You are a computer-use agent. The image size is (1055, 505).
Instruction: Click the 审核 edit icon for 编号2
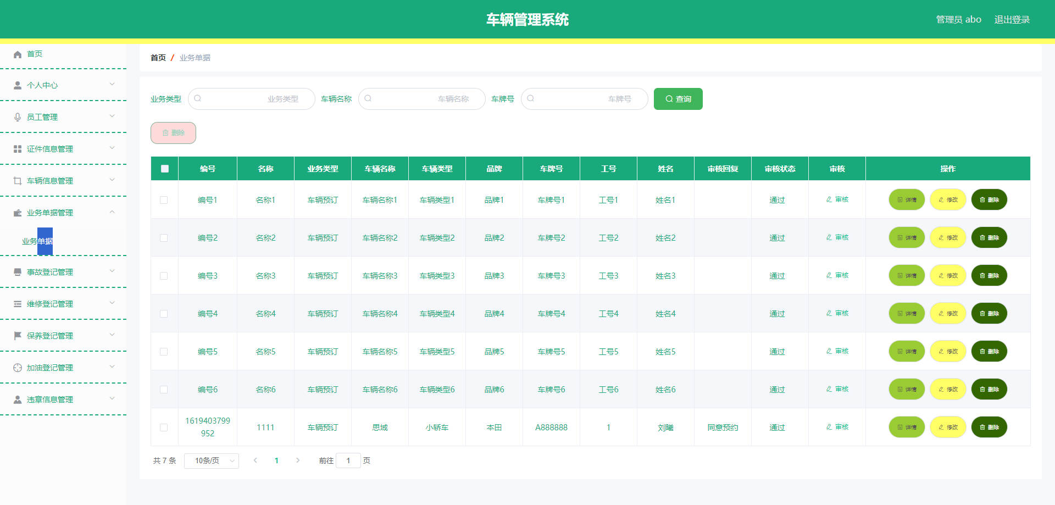pyautogui.click(x=829, y=237)
